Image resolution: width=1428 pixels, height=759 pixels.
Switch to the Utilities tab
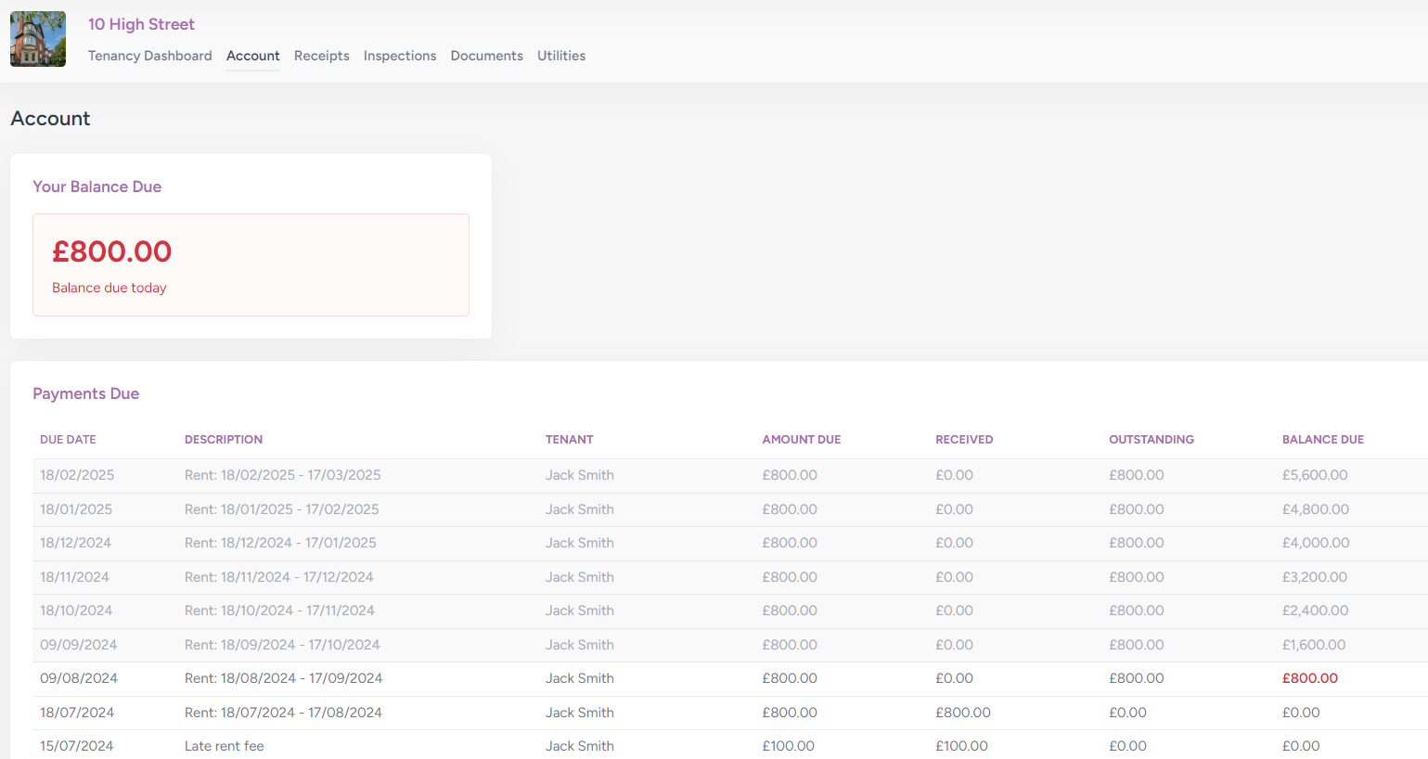click(x=560, y=56)
